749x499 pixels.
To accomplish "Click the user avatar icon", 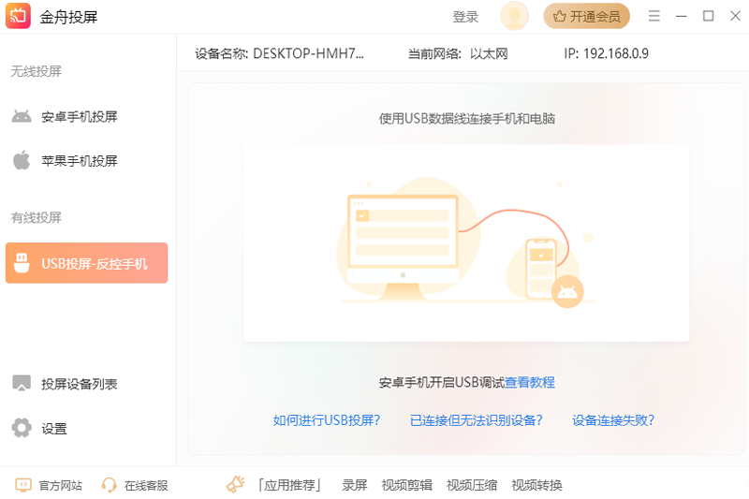I will (514, 16).
